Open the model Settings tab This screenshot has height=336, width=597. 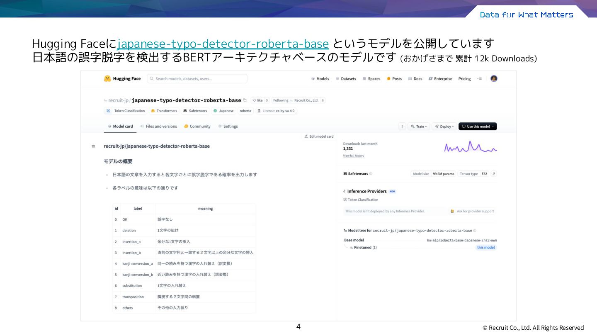(228, 127)
